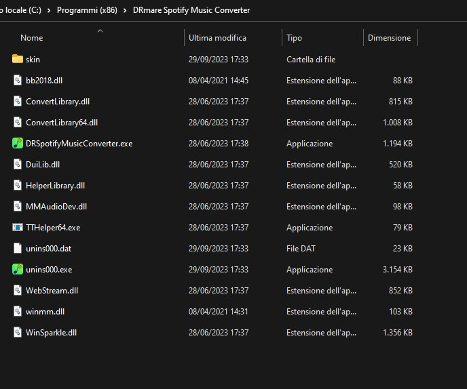Viewport: 467px width, 389px height.
Task: Click the 103 KB size value
Action: click(x=400, y=311)
